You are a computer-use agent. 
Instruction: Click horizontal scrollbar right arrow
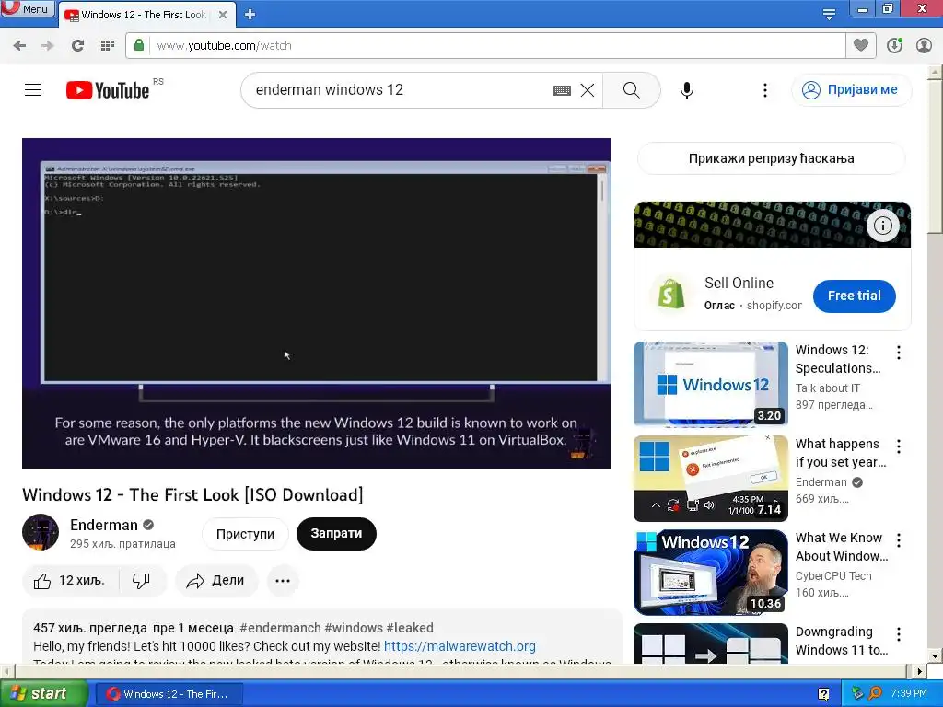click(920, 671)
